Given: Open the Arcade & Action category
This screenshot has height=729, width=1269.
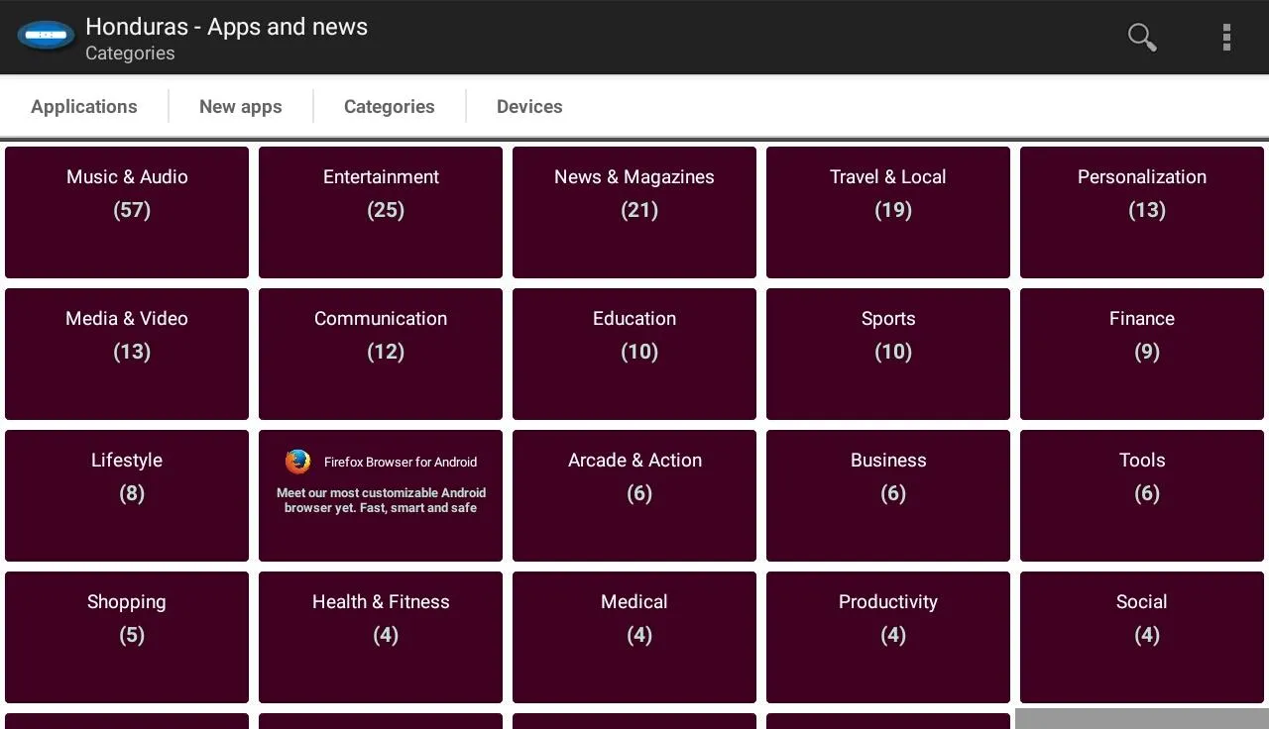Looking at the screenshot, I should tap(634, 495).
